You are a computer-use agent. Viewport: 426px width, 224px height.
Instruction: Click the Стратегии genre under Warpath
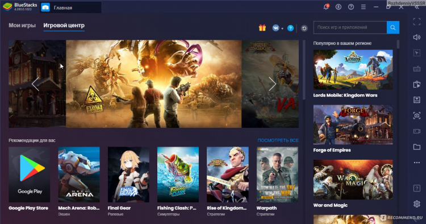(x=265, y=214)
